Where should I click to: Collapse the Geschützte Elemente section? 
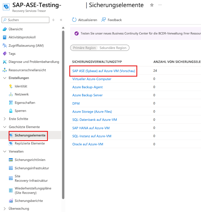coord(5,127)
